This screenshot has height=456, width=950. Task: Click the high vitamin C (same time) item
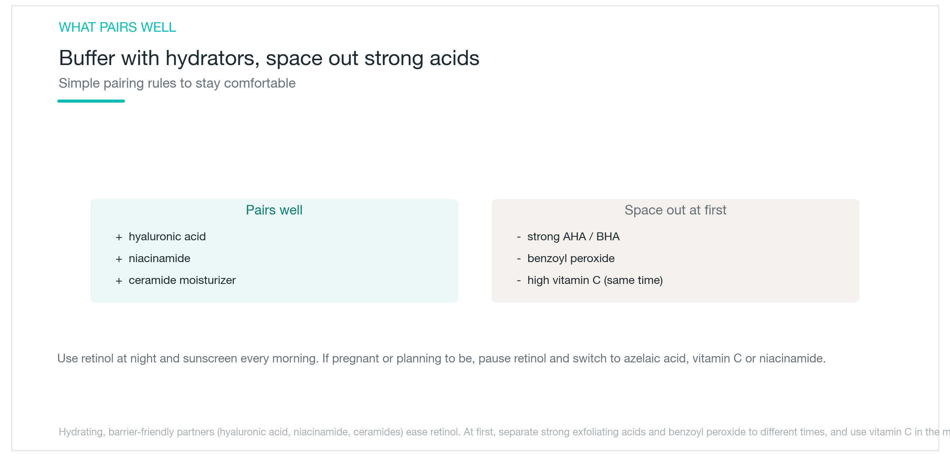pos(595,280)
